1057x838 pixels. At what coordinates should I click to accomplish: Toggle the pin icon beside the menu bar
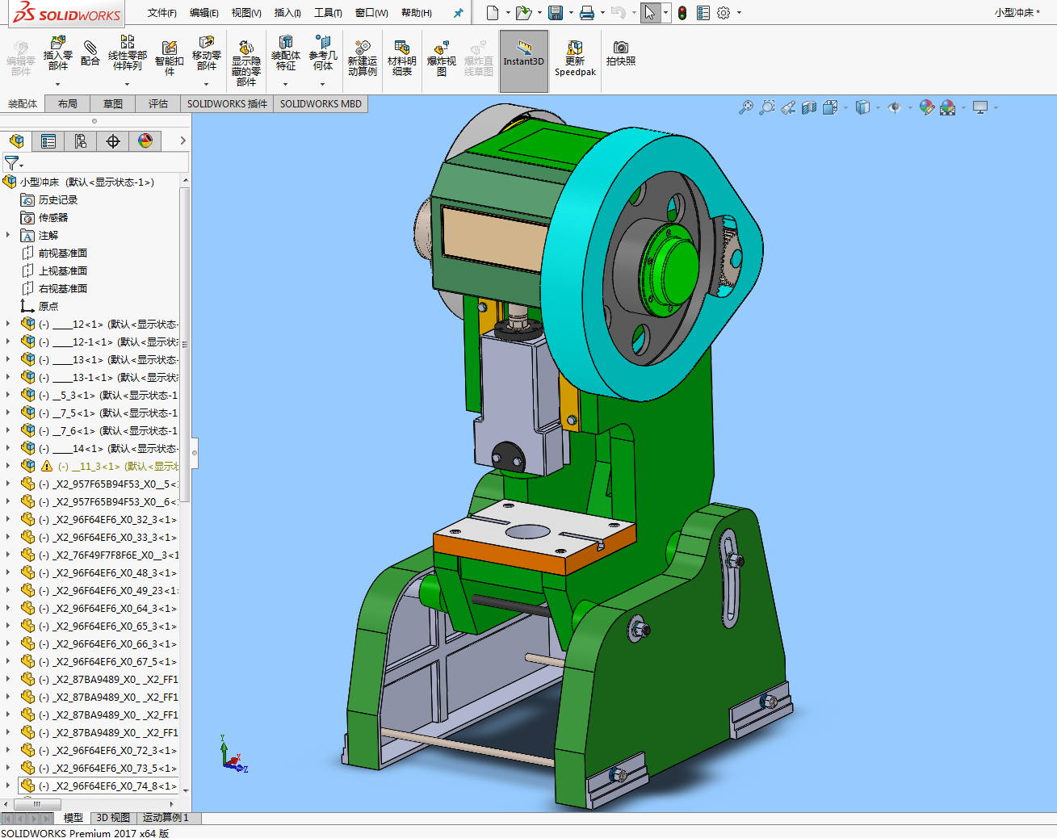tap(459, 13)
